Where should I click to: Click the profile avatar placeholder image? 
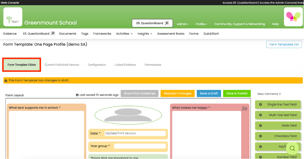[128, 115]
